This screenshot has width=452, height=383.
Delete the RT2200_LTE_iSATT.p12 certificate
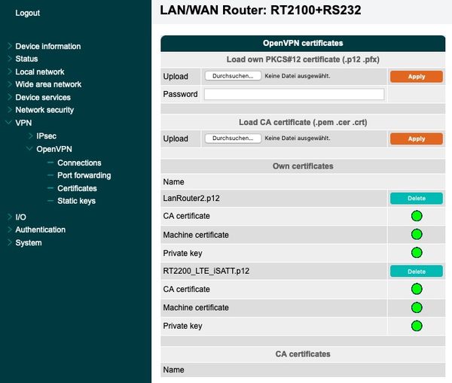[x=417, y=272]
